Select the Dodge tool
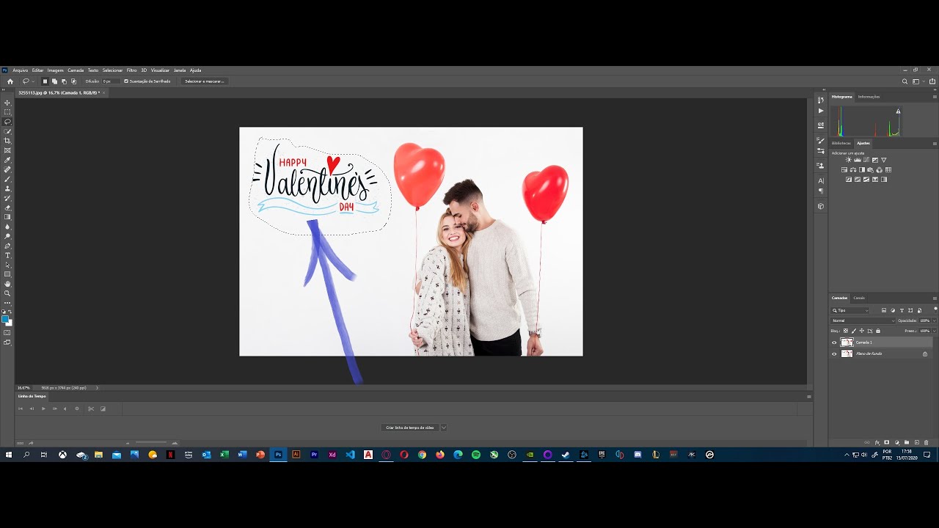Viewport: 939px width, 528px height. click(x=7, y=236)
